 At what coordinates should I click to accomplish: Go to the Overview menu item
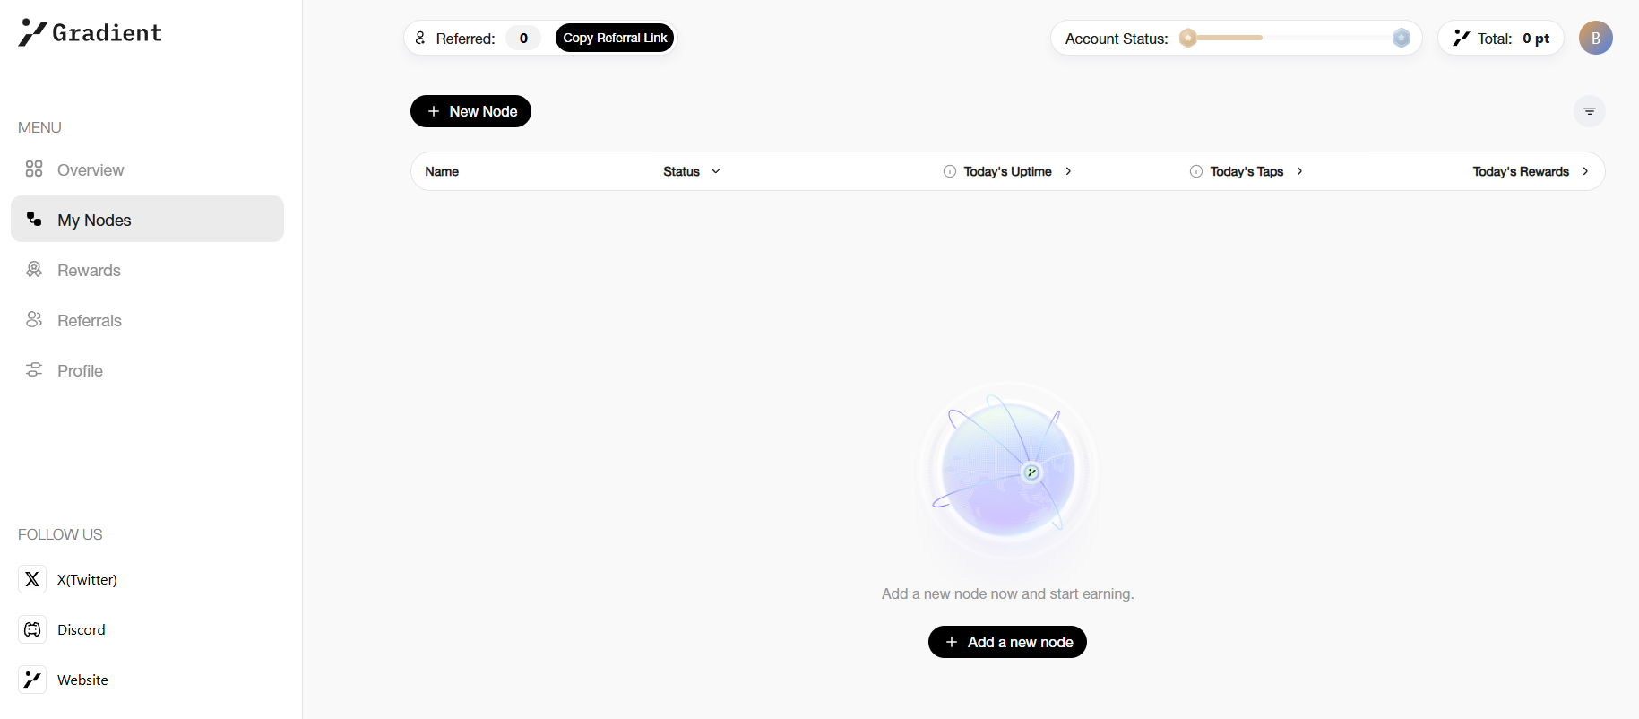(x=90, y=169)
